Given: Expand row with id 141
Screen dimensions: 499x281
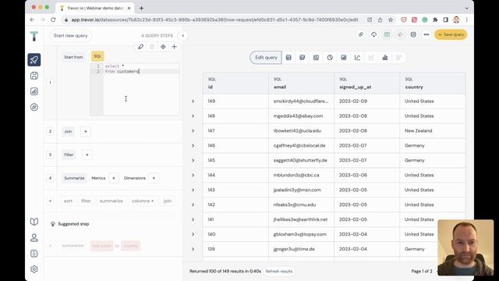Looking at the screenshot, I should [193, 219].
